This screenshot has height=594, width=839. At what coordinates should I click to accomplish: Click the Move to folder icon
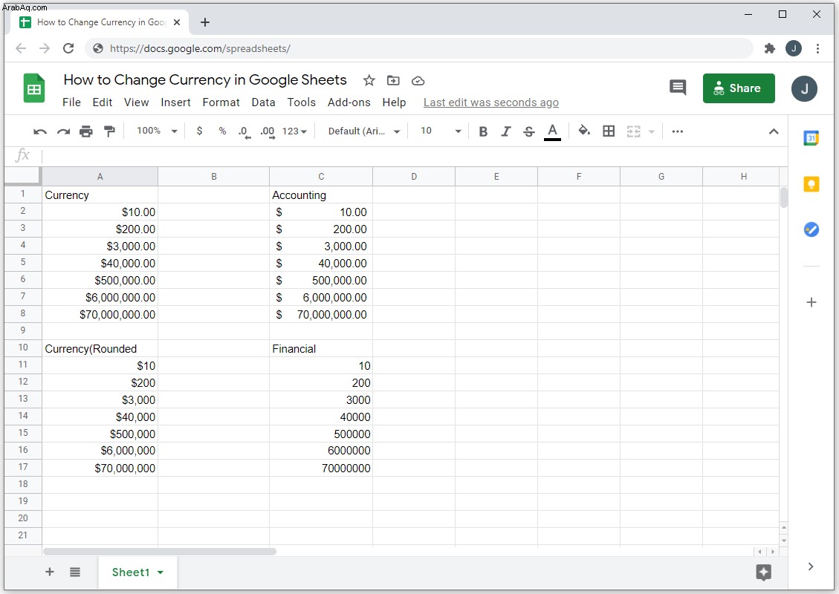point(393,81)
